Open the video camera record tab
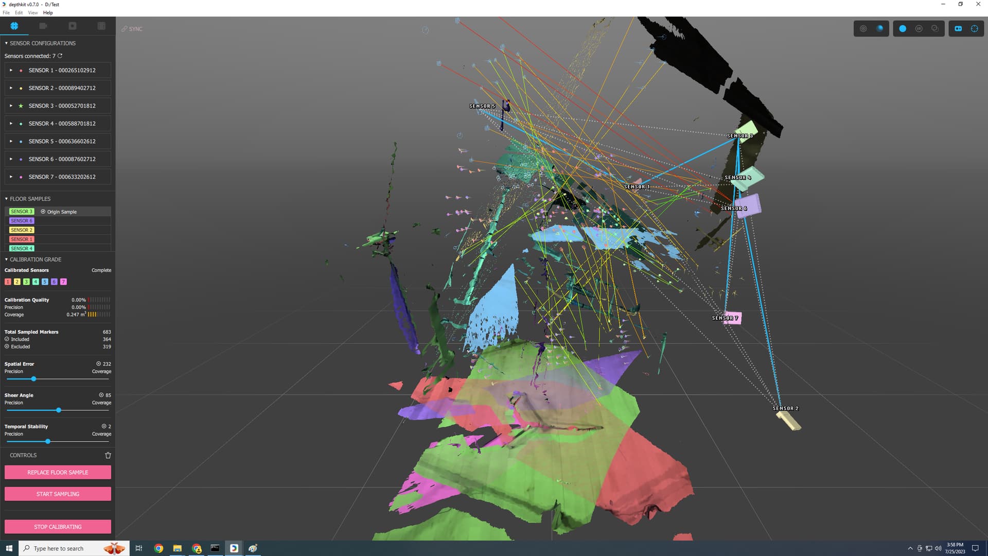Image resolution: width=988 pixels, height=556 pixels. (43, 26)
